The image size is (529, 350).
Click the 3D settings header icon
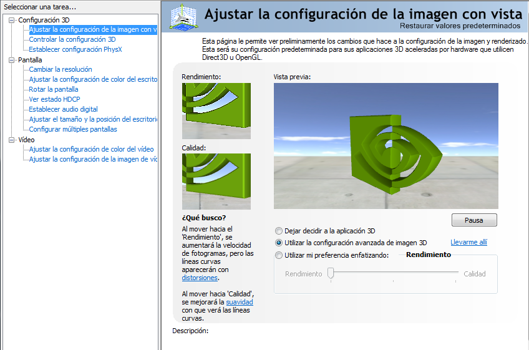tap(183, 16)
